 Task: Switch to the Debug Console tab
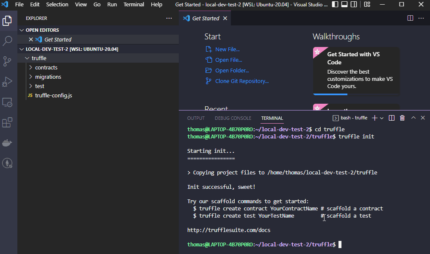coord(233,118)
